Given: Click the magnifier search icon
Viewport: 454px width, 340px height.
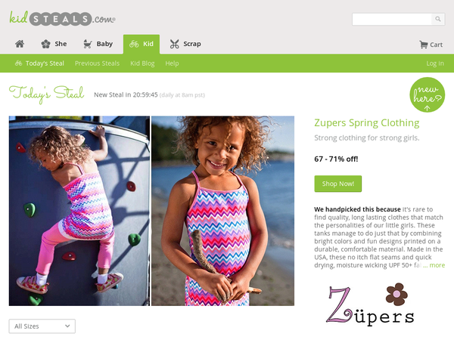Looking at the screenshot, I should 438,19.
